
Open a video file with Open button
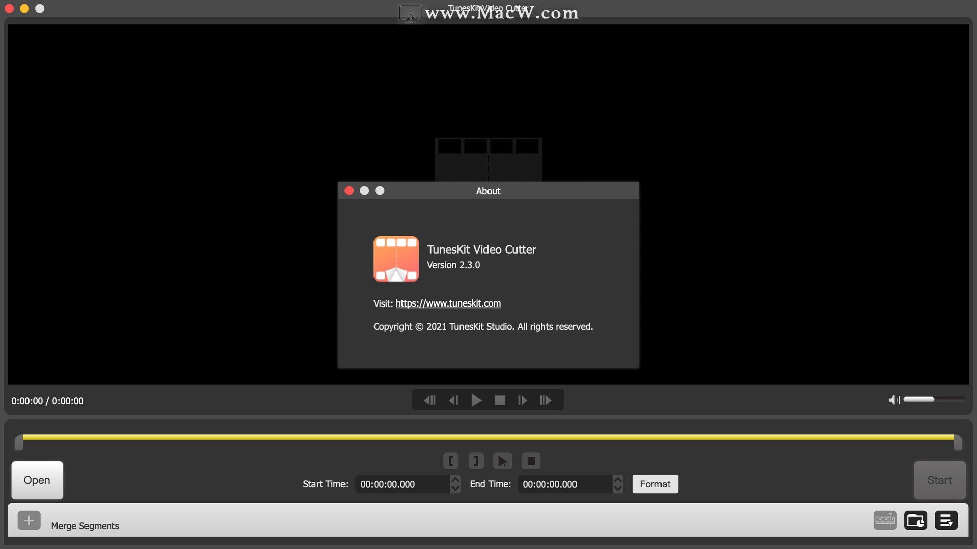pyautogui.click(x=37, y=480)
